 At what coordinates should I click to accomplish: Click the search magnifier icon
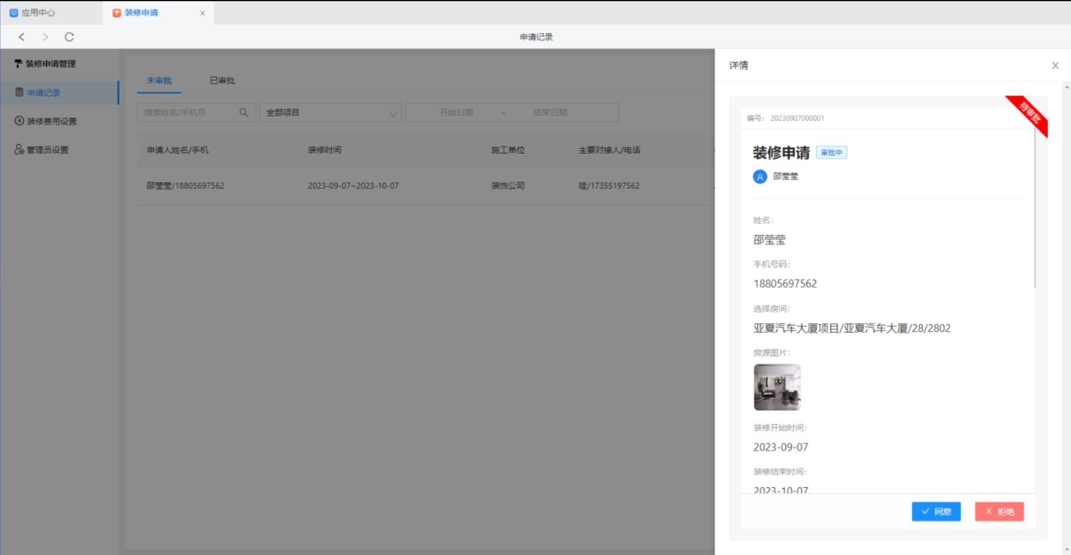(x=243, y=113)
